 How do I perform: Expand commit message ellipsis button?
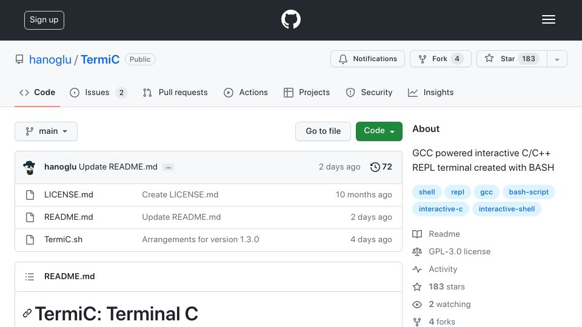coord(168,167)
